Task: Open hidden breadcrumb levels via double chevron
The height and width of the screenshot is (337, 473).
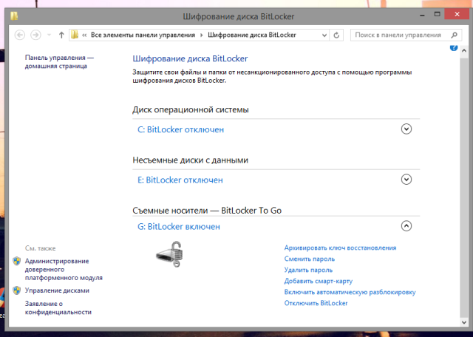Action: (x=84, y=35)
